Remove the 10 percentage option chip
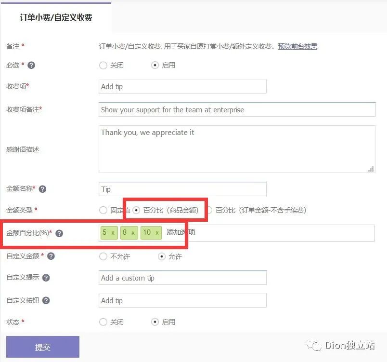The image size is (387, 362). tap(156, 233)
